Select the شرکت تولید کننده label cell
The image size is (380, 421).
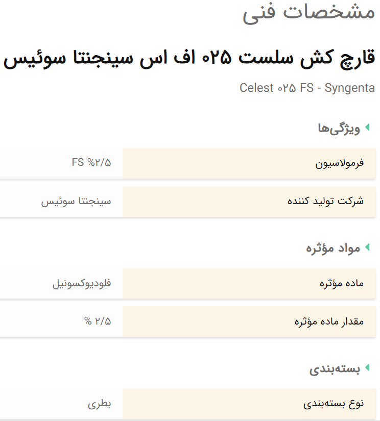tap(249, 202)
